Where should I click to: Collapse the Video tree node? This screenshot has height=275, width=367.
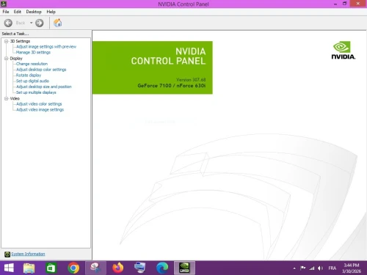click(x=7, y=98)
